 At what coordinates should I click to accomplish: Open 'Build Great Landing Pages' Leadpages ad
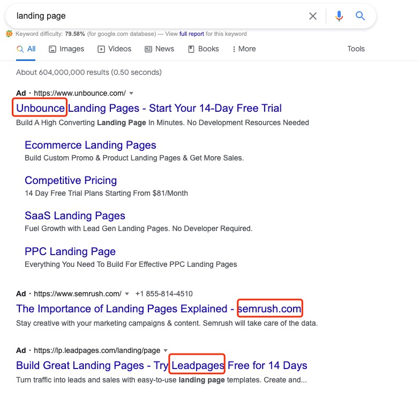click(161, 365)
